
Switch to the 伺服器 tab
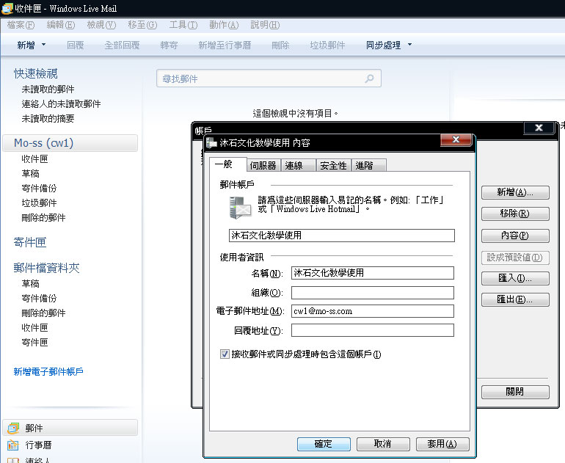pyautogui.click(x=263, y=165)
